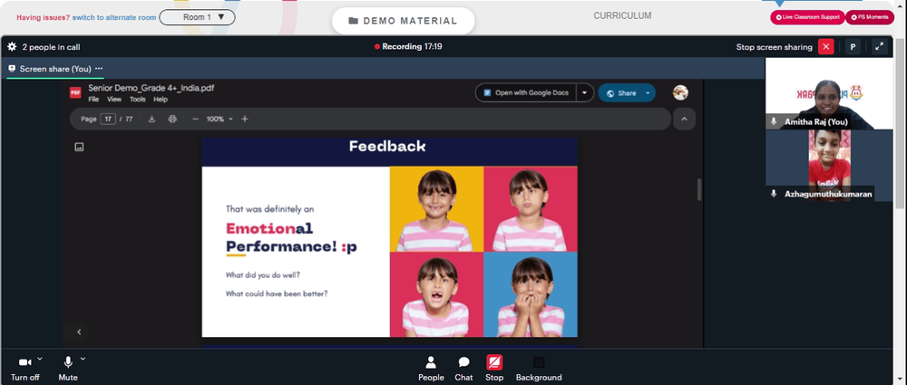907x385 pixels.
Task: Select Azhagumuthukumaran video tile
Action: [x=829, y=166]
